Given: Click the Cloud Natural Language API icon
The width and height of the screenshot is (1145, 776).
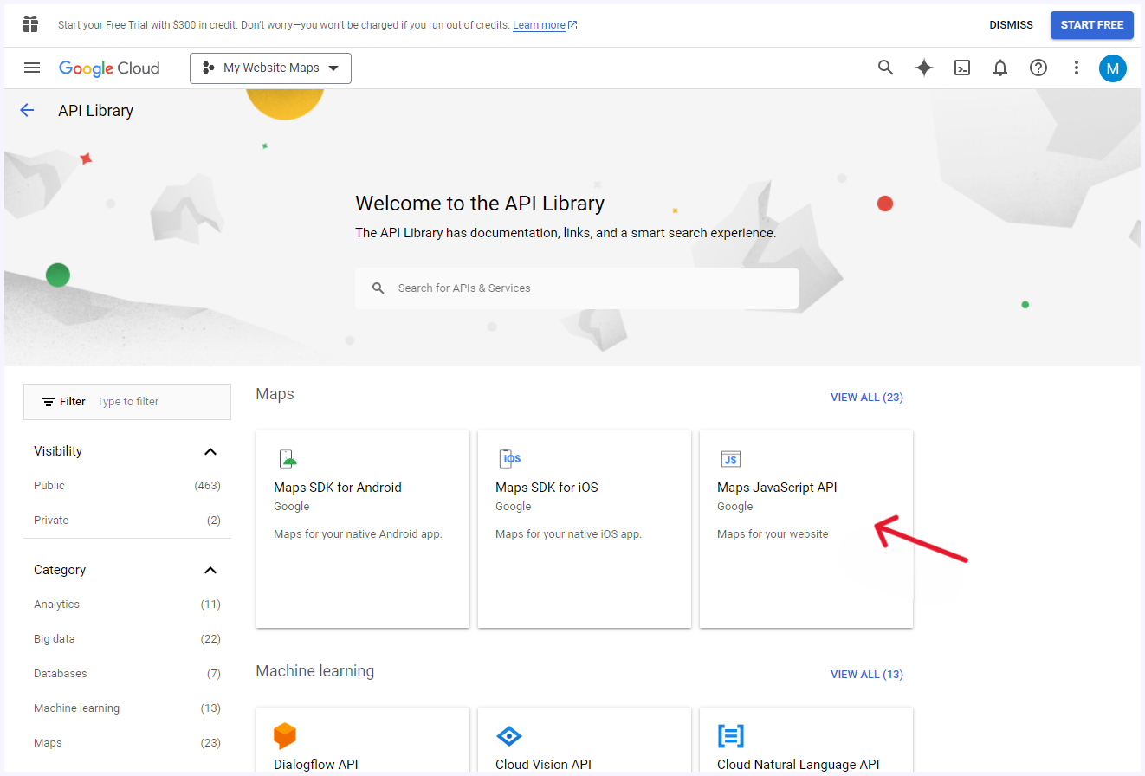Looking at the screenshot, I should click(731, 736).
